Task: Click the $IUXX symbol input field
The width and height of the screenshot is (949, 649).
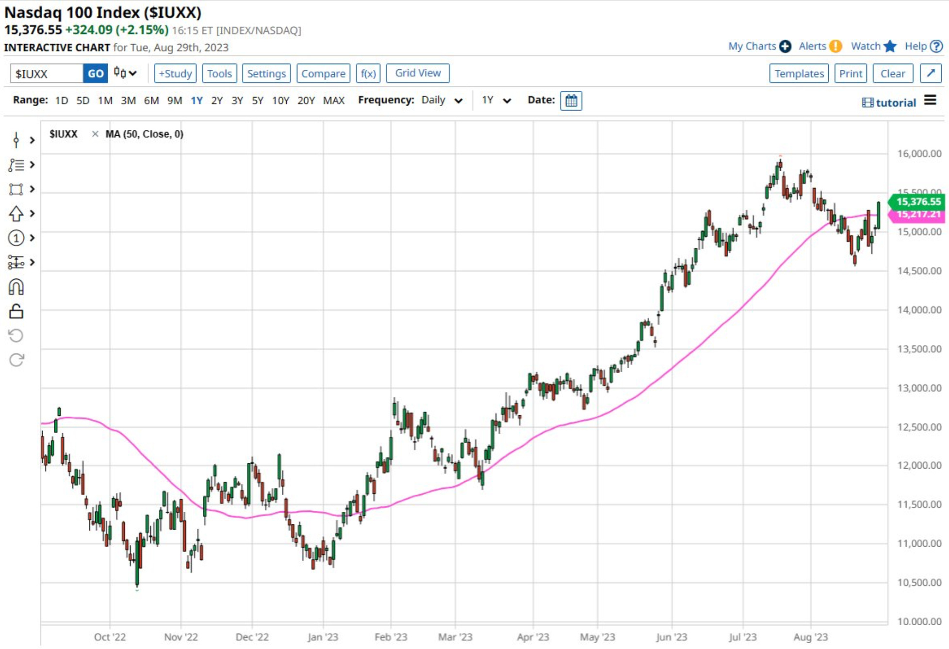Action: [47, 73]
